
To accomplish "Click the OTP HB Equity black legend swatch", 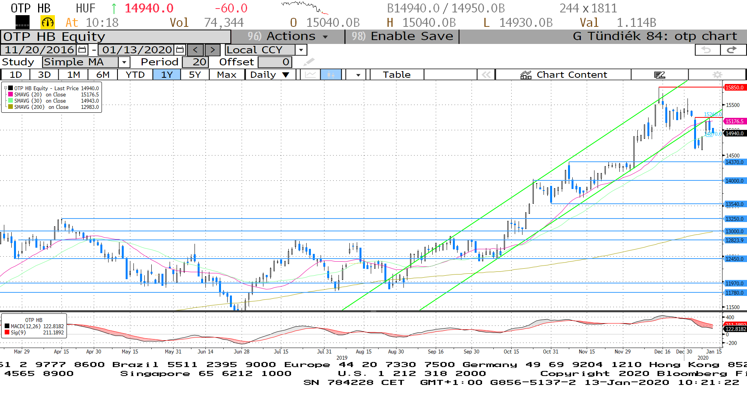I will pyautogui.click(x=11, y=88).
